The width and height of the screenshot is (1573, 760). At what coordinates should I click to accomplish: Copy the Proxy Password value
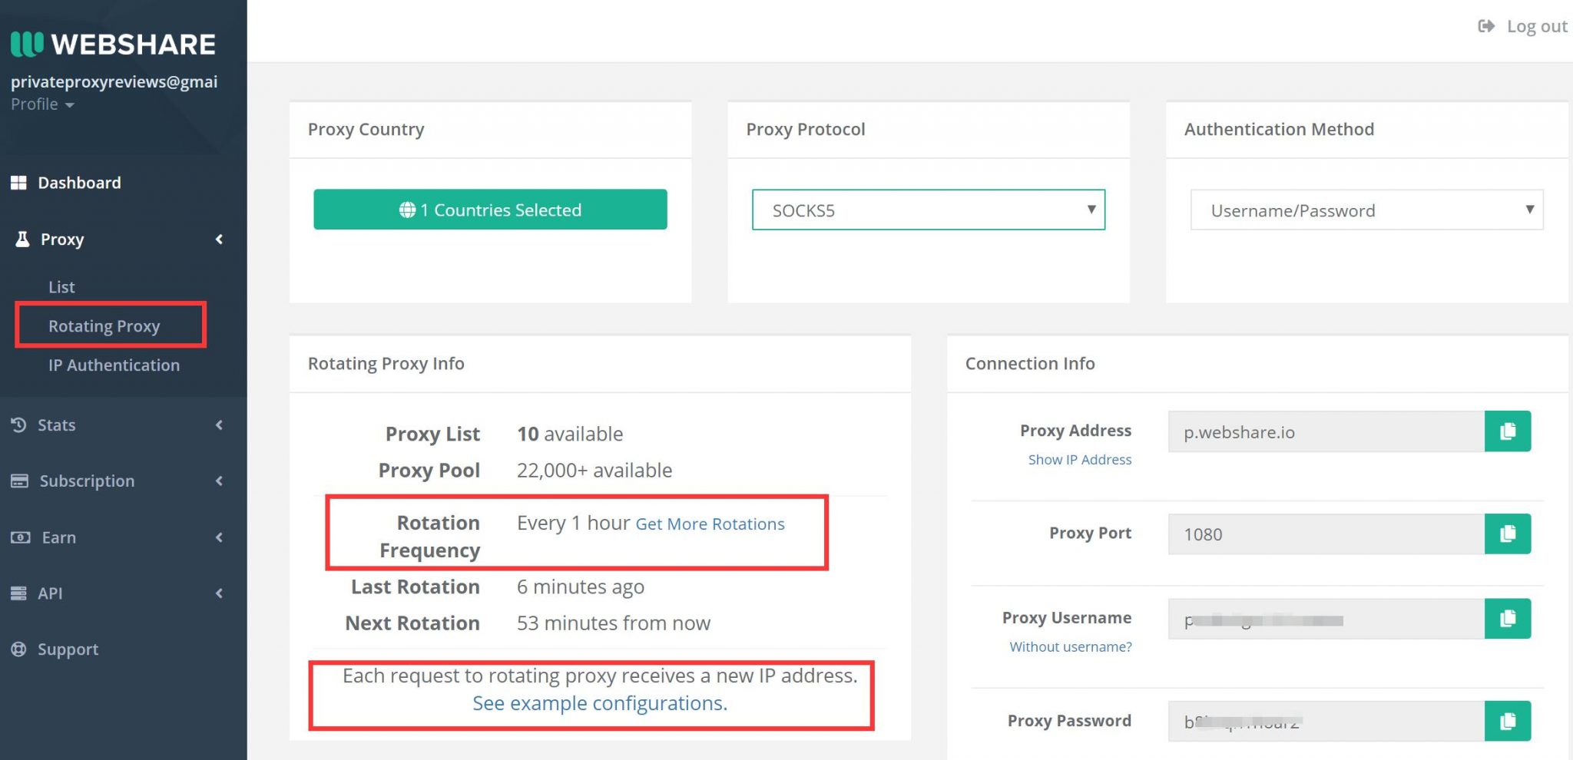coord(1508,721)
